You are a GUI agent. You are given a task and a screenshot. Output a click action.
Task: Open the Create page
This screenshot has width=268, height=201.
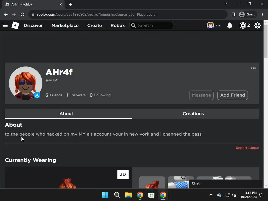coord(94,25)
